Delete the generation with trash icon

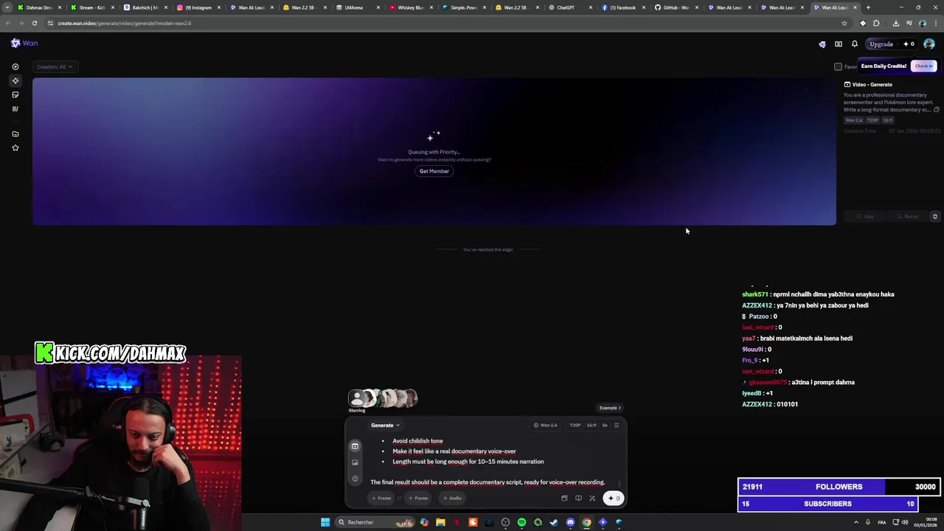coord(935,217)
